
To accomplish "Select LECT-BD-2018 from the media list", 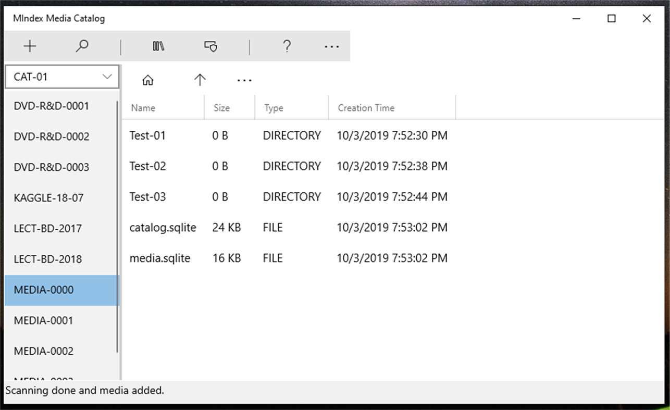I will coord(47,259).
